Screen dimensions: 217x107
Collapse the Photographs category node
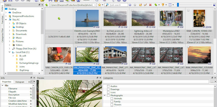pyautogui.click(x=104, y=95)
